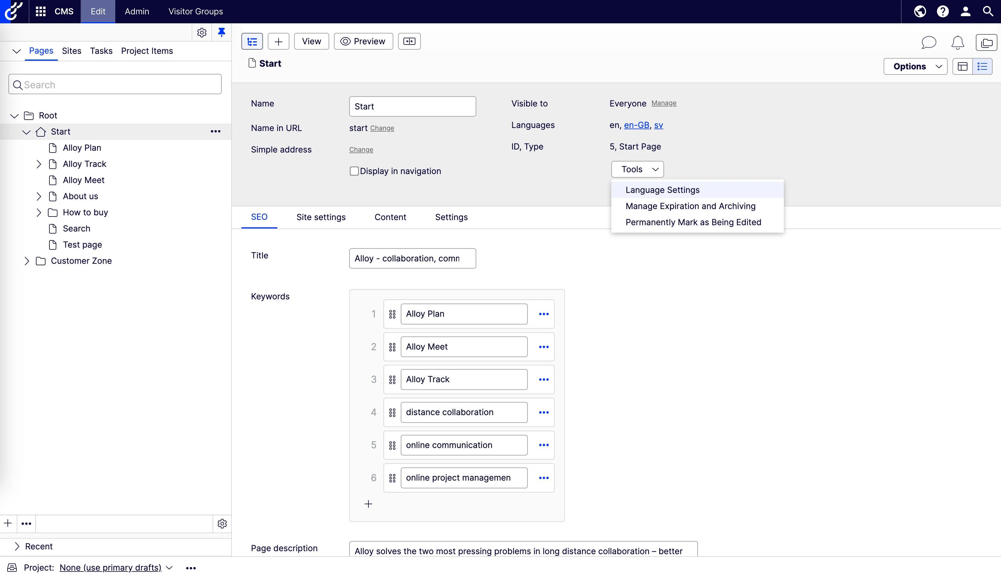Open the Options dropdown
The image size is (1001, 573).
click(915, 66)
